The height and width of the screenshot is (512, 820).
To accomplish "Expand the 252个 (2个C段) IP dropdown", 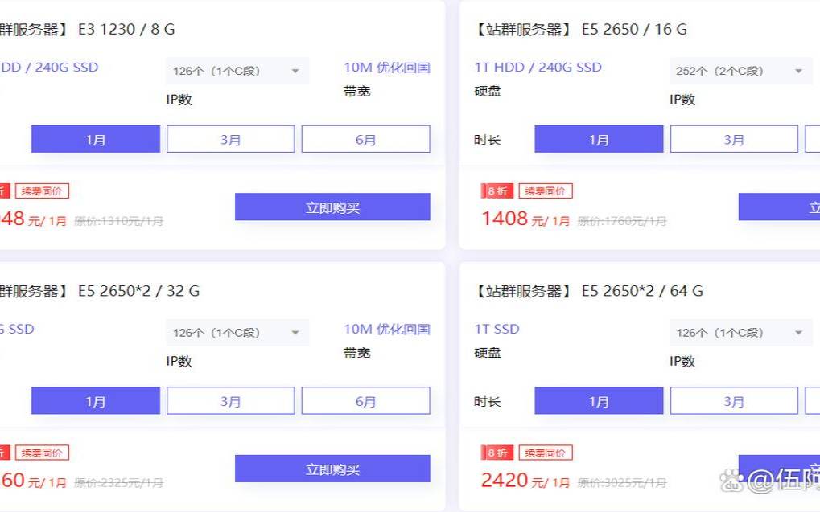I will pyautogui.click(x=740, y=71).
